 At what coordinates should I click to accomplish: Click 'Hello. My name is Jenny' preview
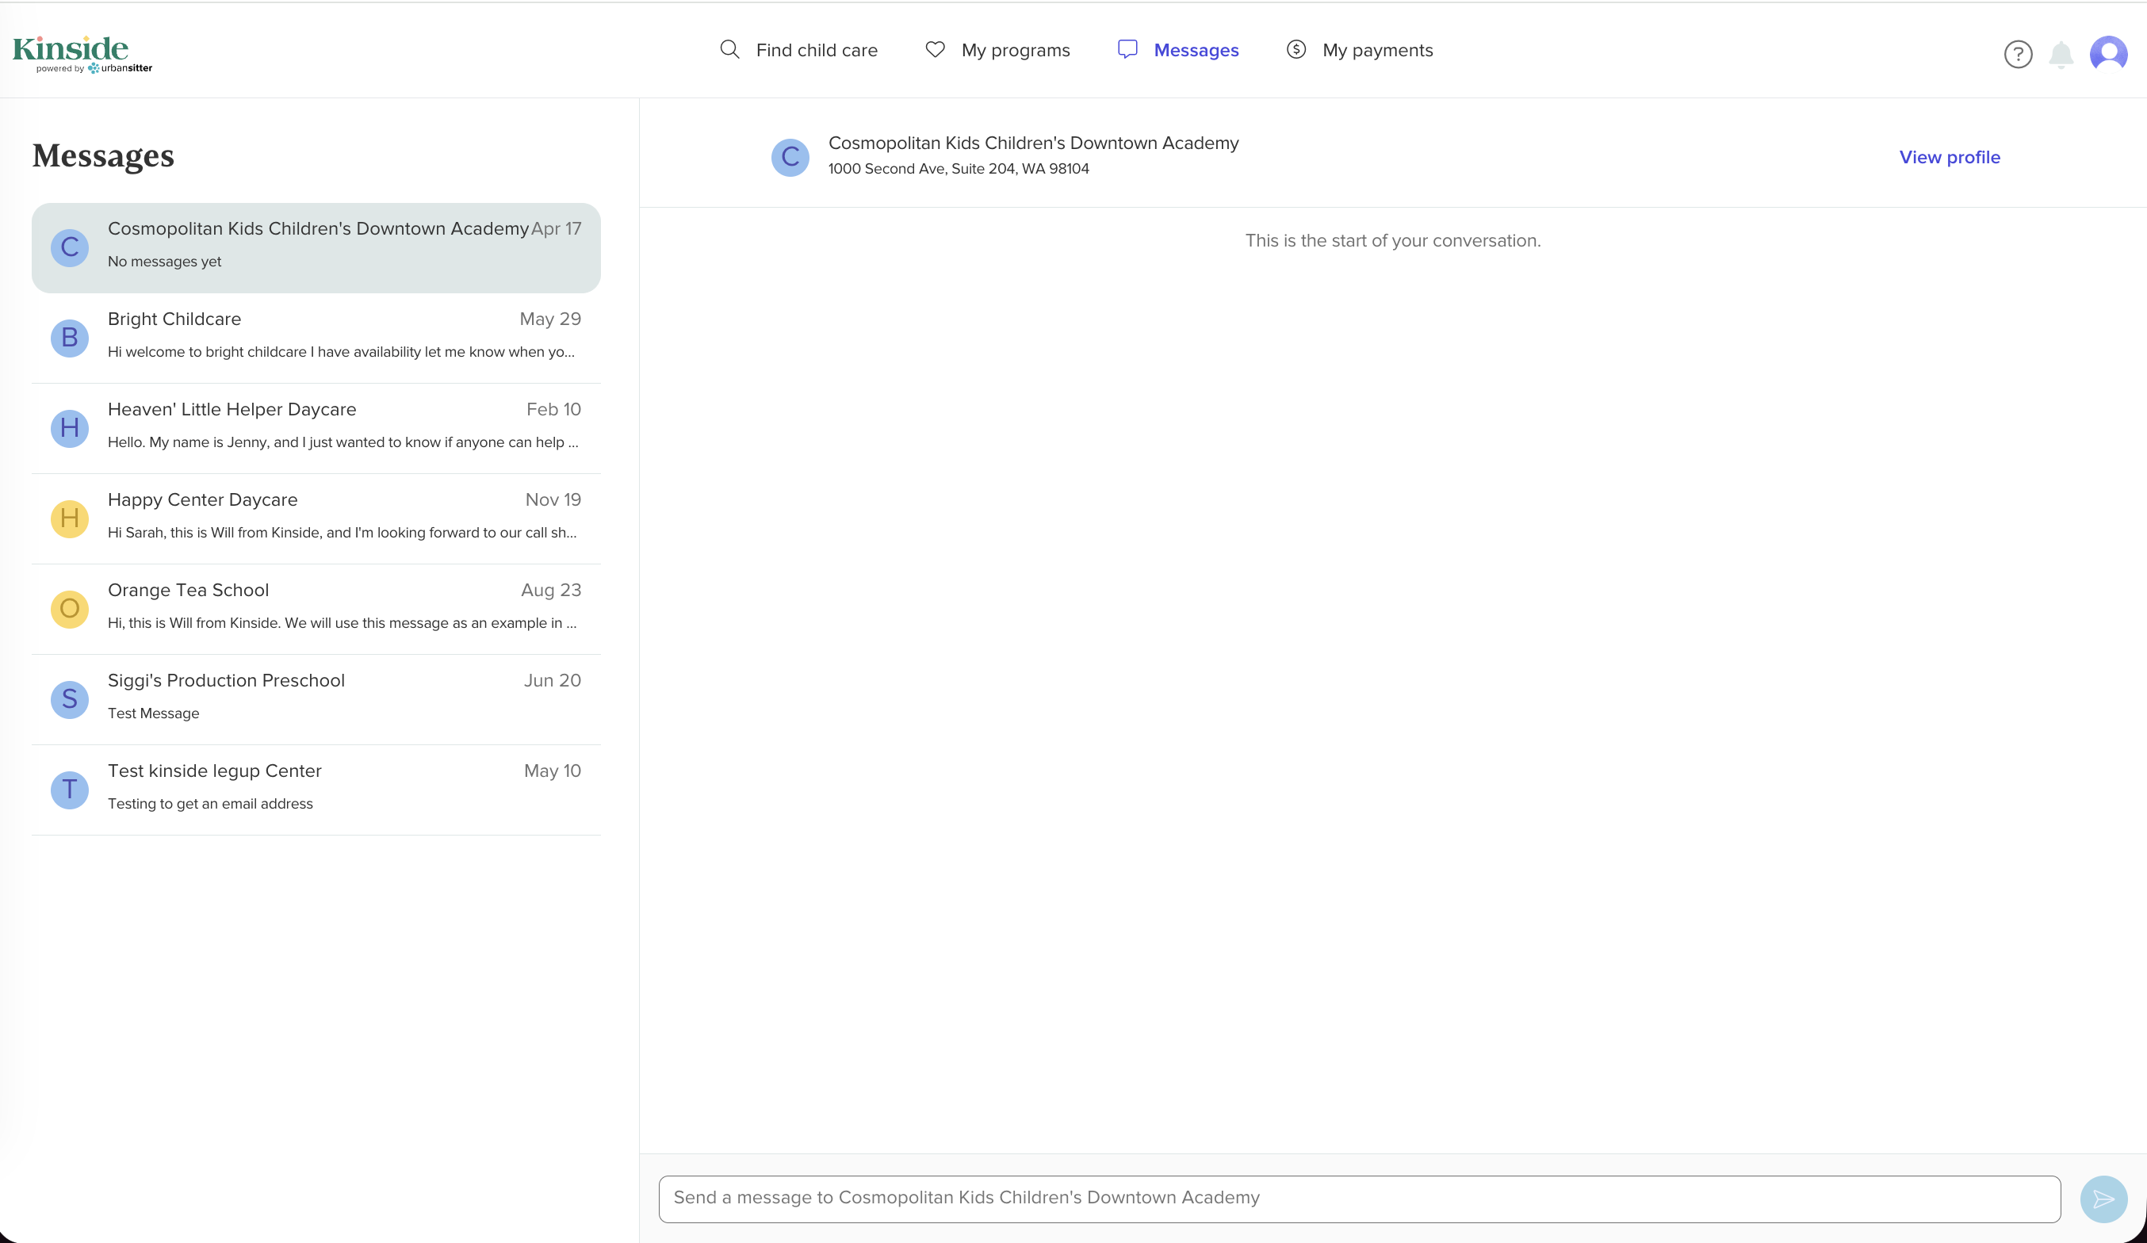(x=343, y=442)
